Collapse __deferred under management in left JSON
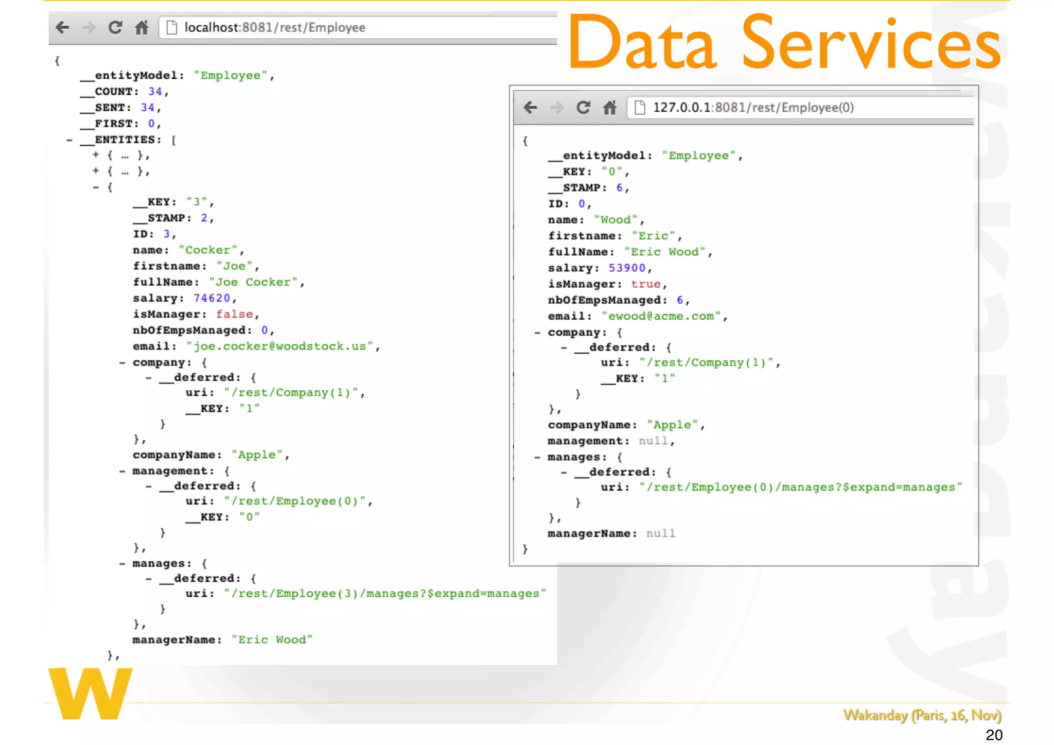This screenshot has height=745, width=1054. point(149,486)
